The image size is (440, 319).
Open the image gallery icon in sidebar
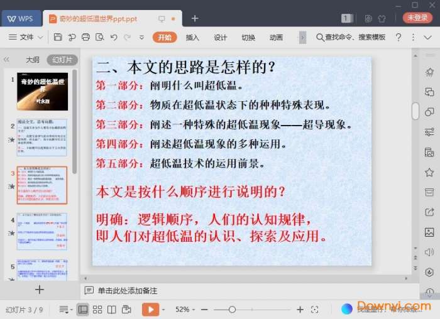coord(429,232)
